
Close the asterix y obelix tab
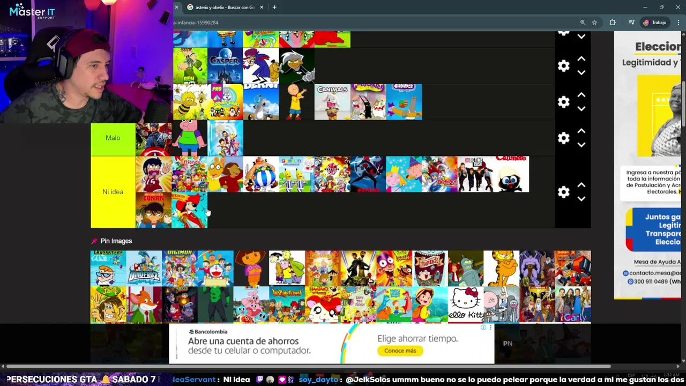(x=262, y=8)
